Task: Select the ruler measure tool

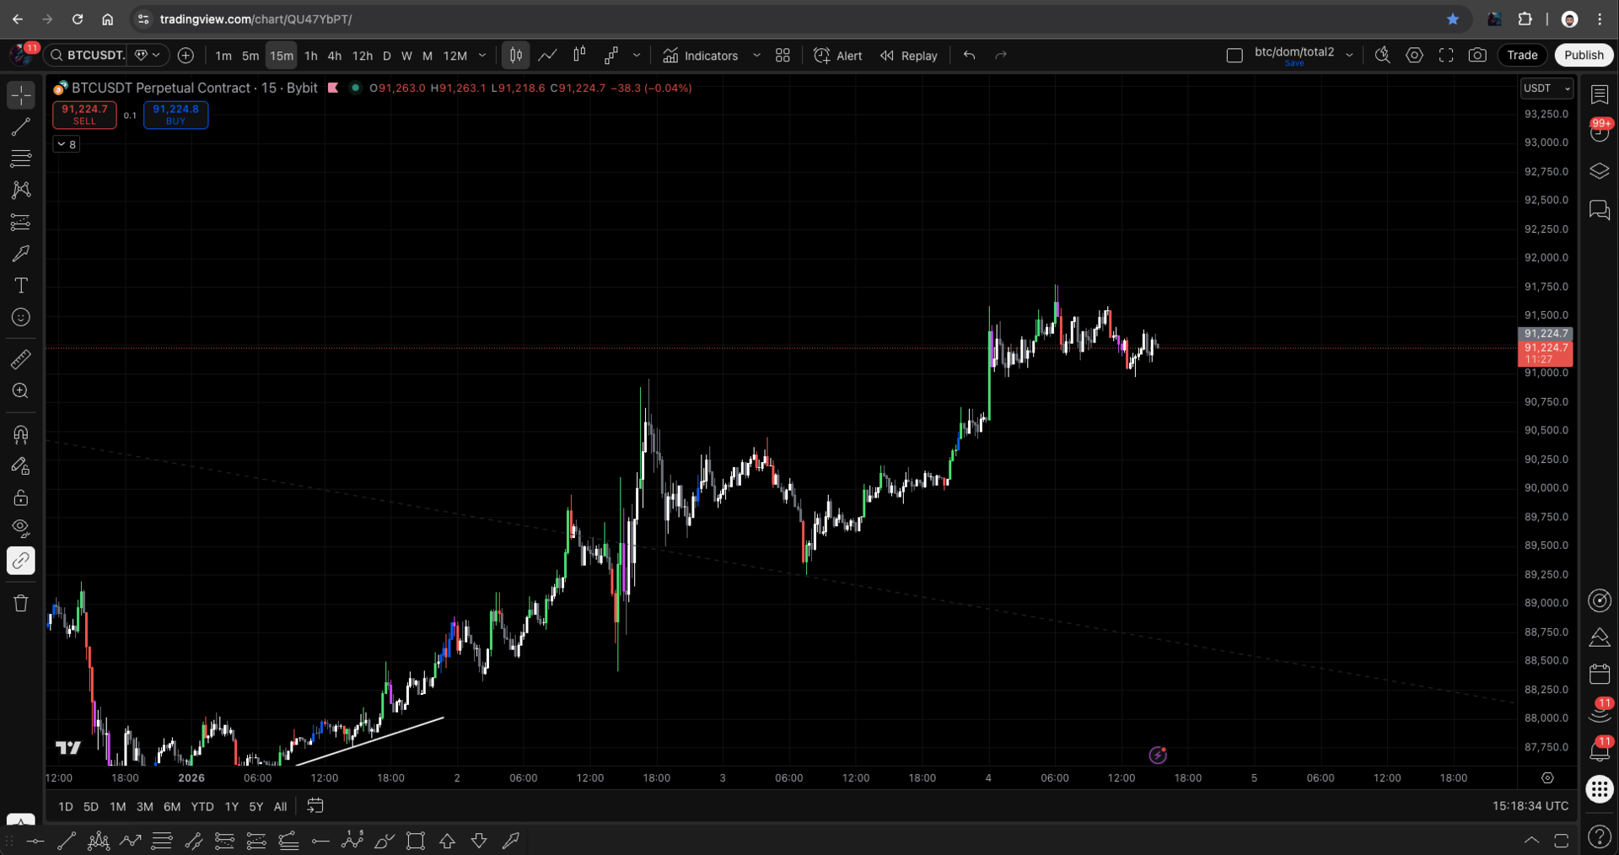Action: click(x=21, y=359)
